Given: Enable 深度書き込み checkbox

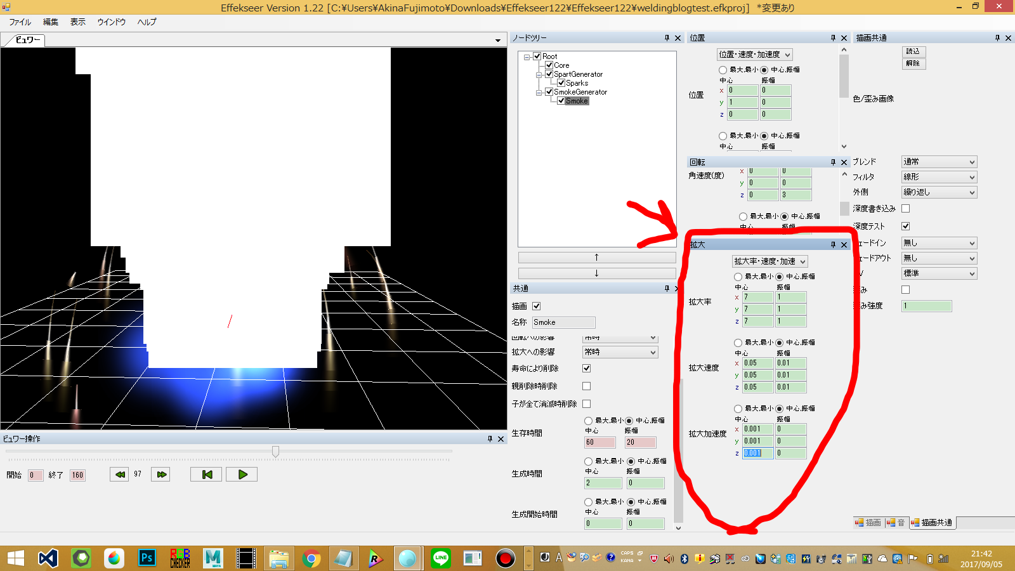Looking at the screenshot, I should point(905,208).
